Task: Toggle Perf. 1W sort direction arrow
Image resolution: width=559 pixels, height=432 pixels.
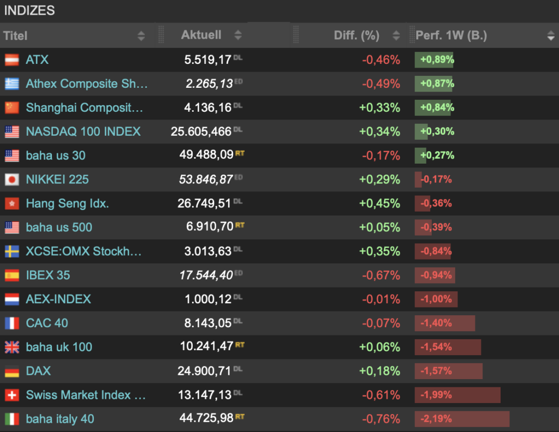Action: tap(550, 36)
